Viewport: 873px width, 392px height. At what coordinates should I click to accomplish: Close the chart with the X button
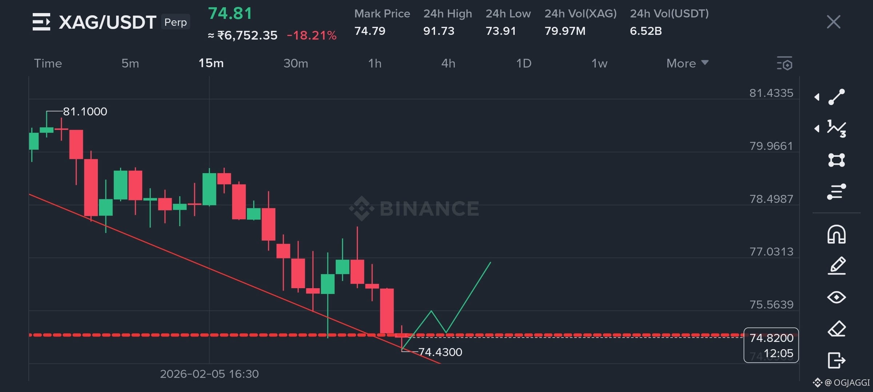tap(833, 22)
